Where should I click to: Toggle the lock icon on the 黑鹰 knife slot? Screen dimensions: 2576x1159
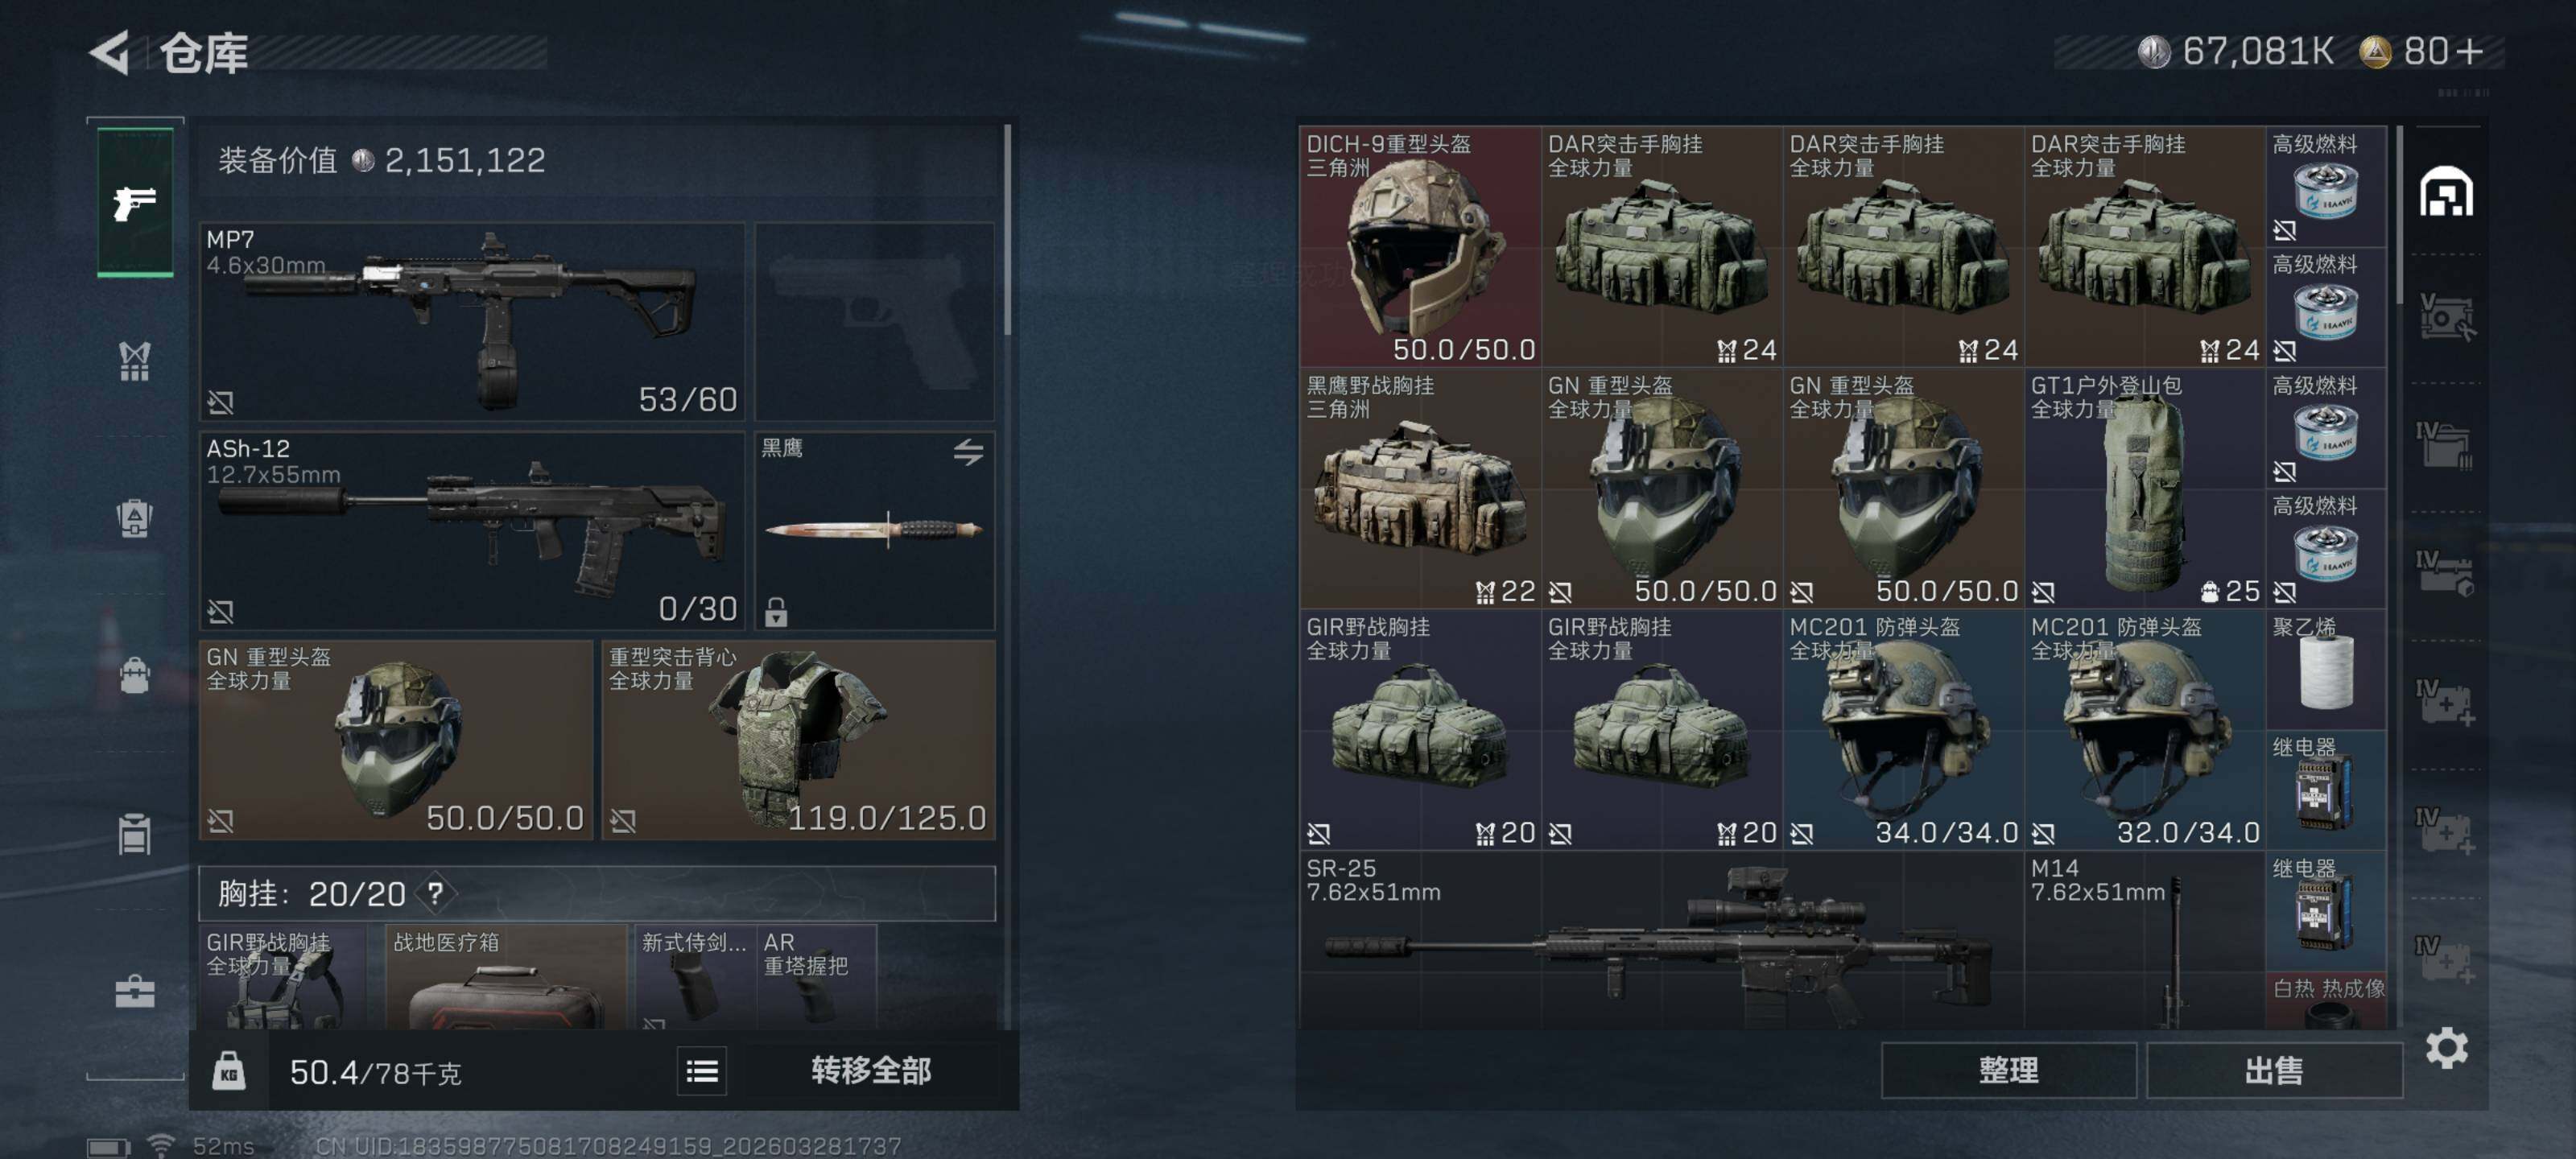click(x=776, y=611)
